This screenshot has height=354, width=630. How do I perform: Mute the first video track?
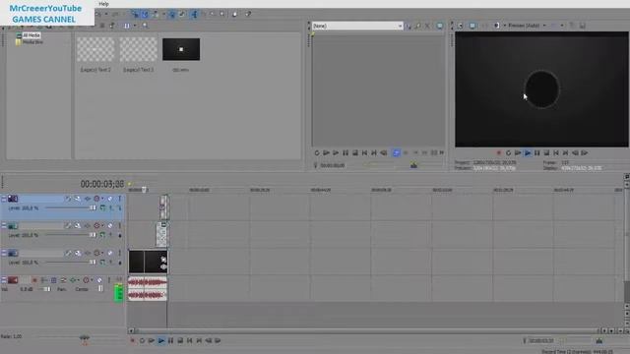pyautogui.click(x=110, y=199)
